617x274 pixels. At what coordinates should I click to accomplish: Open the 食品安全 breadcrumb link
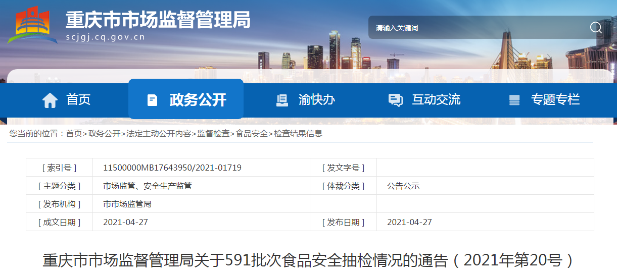tap(252, 134)
